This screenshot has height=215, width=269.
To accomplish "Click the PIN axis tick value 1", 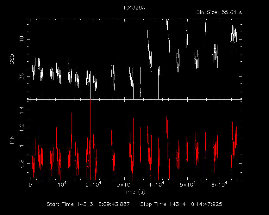I will [x=22, y=146].
